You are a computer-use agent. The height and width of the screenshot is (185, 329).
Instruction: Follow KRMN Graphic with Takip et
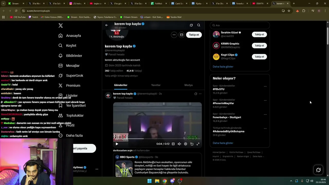[259, 45]
